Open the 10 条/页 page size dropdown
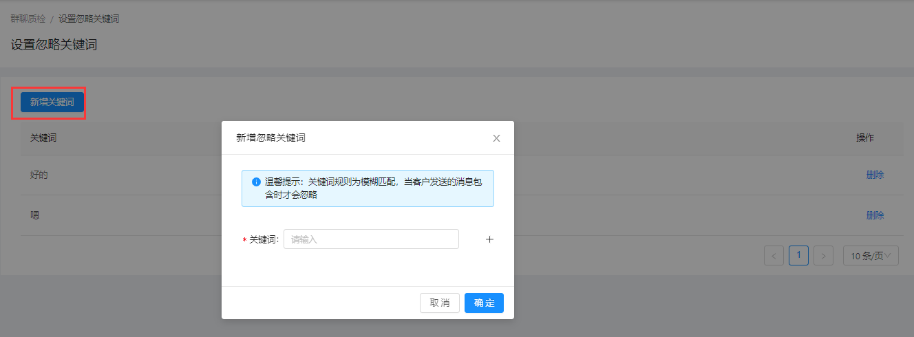914x337 pixels. (x=871, y=256)
